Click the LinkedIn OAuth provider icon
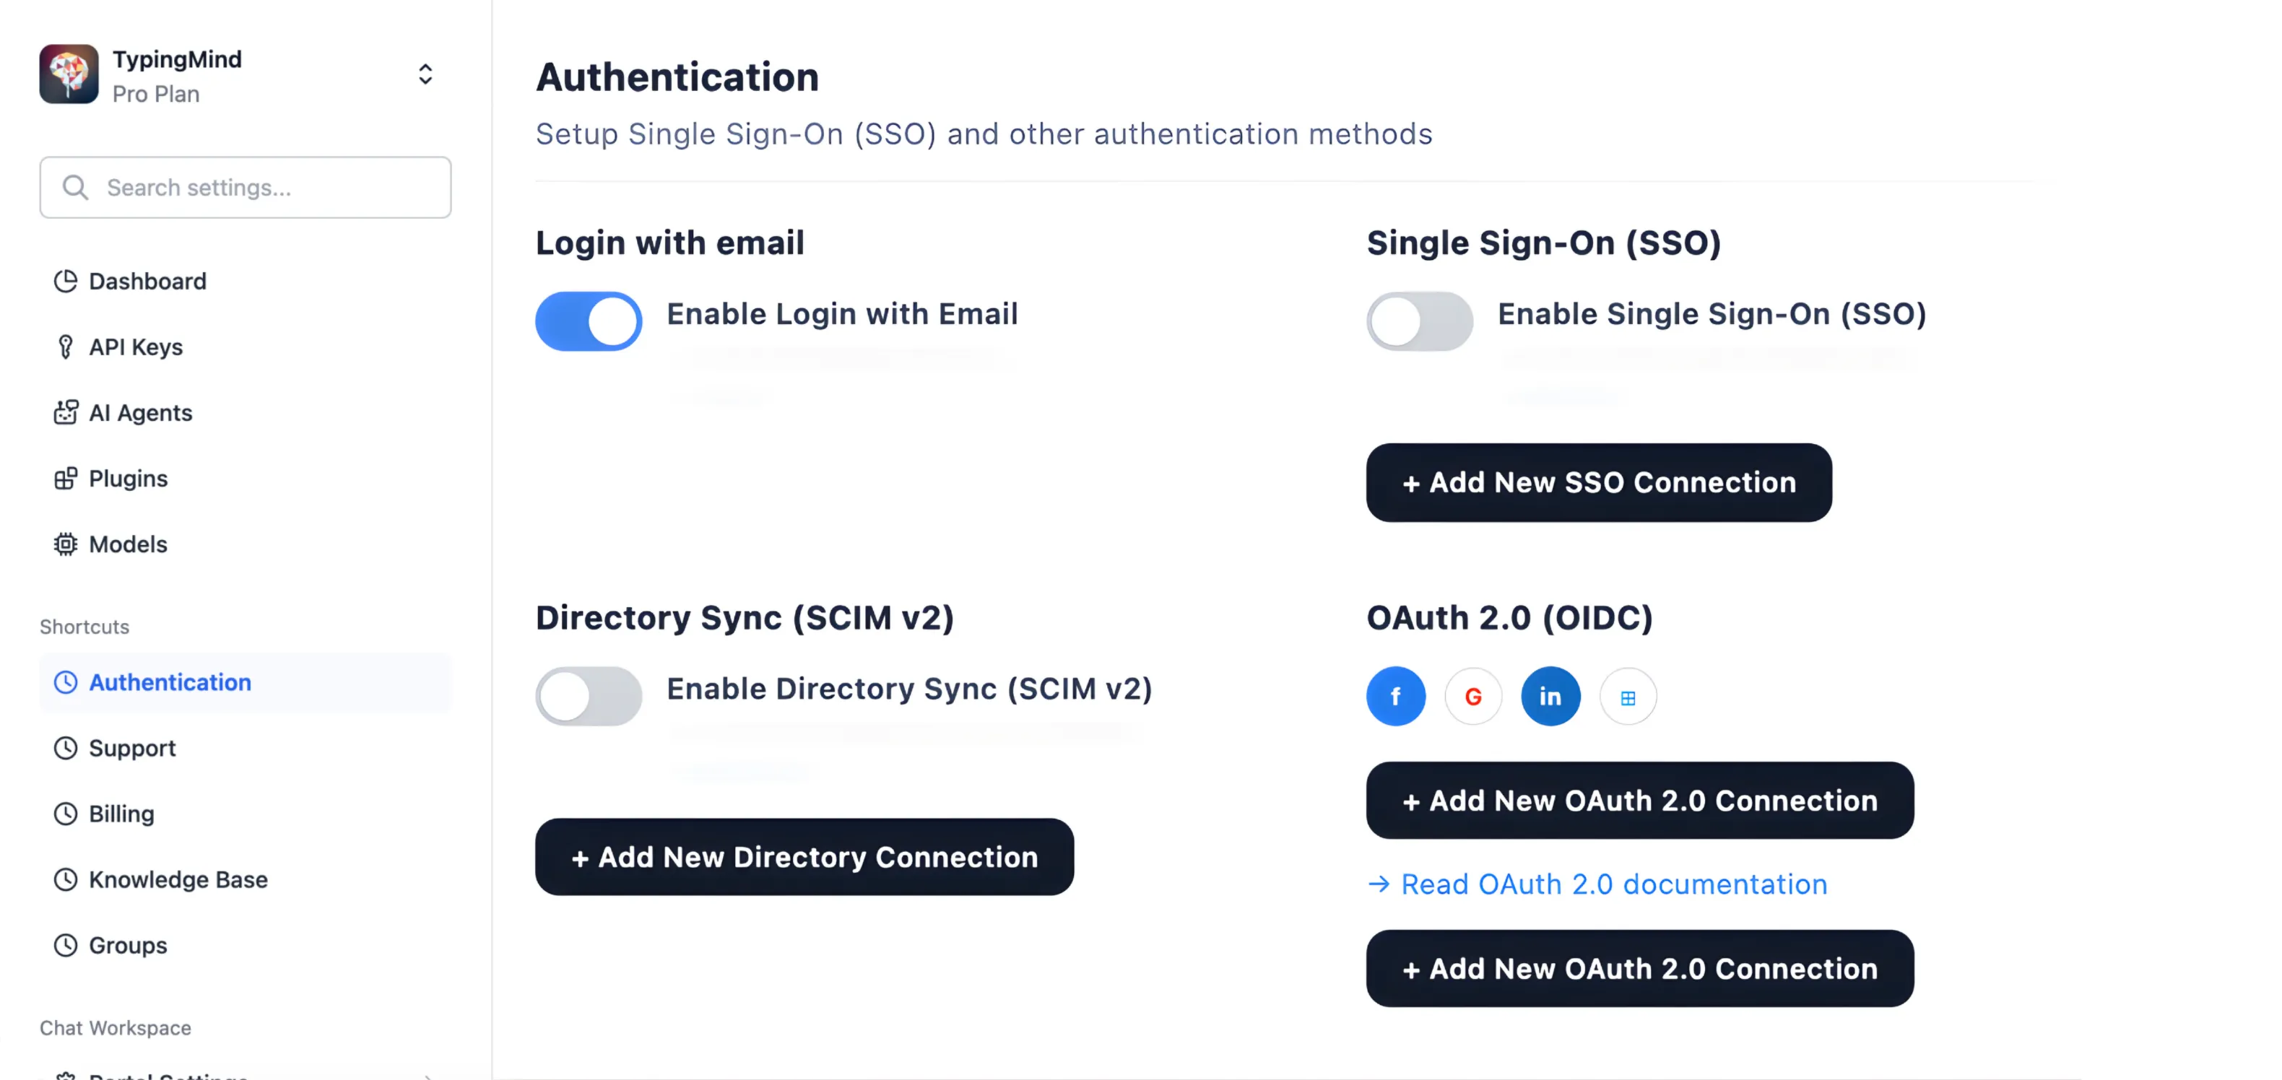 coord(1550,696)
